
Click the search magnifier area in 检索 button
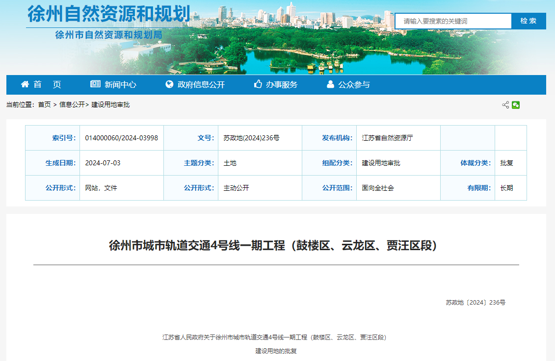528,21
